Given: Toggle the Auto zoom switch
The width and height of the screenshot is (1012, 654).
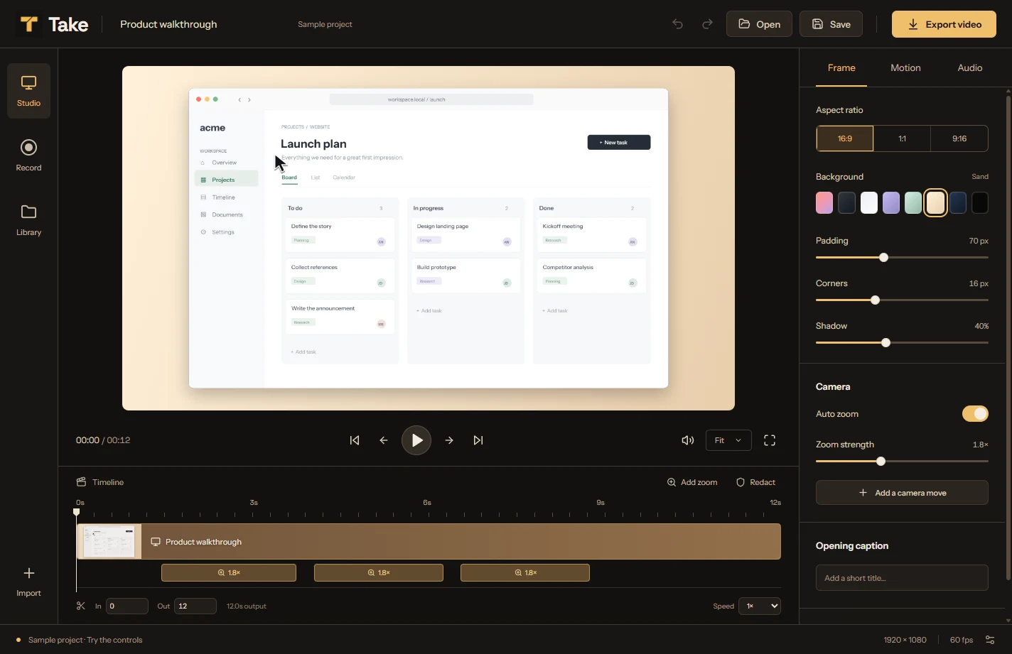Looking at the screenshot, I should [x=975, y=414].
